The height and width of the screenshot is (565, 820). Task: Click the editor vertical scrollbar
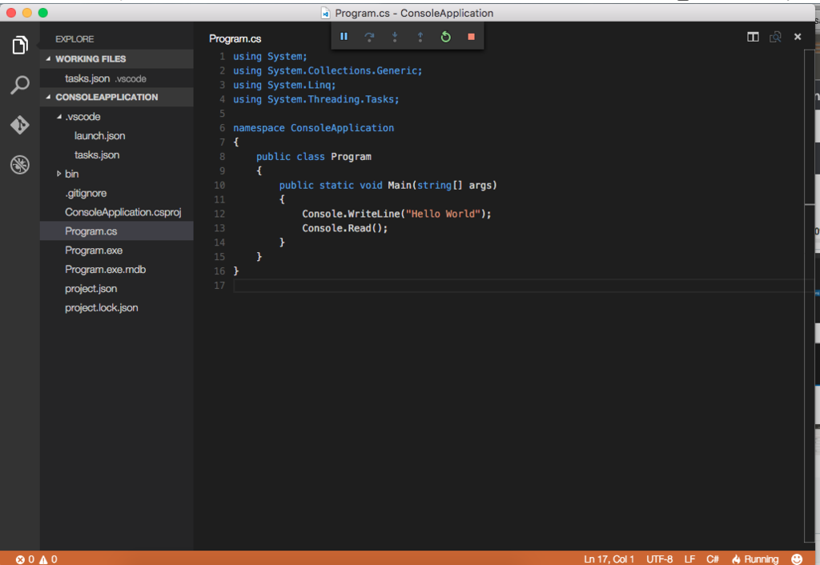coord(809,296)
